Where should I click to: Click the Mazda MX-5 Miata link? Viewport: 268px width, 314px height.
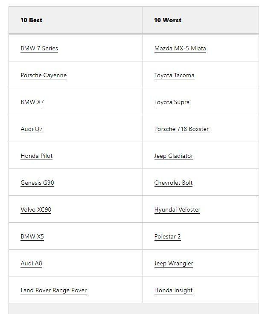click(180, 48)
